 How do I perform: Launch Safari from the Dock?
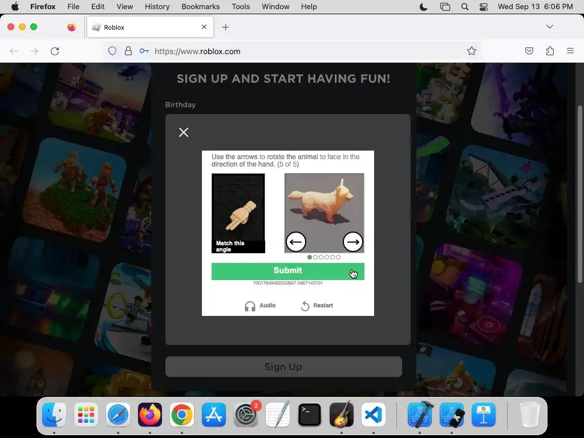point(118,415)
